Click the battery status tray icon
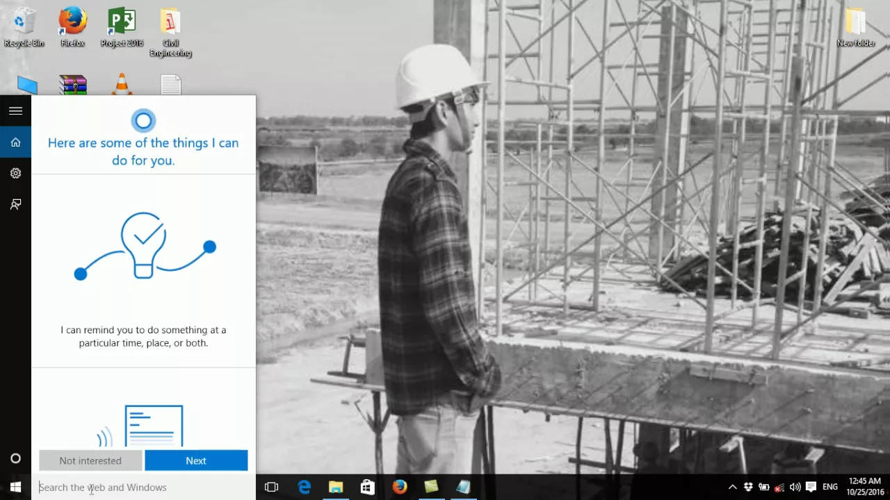 coord(763,487)
